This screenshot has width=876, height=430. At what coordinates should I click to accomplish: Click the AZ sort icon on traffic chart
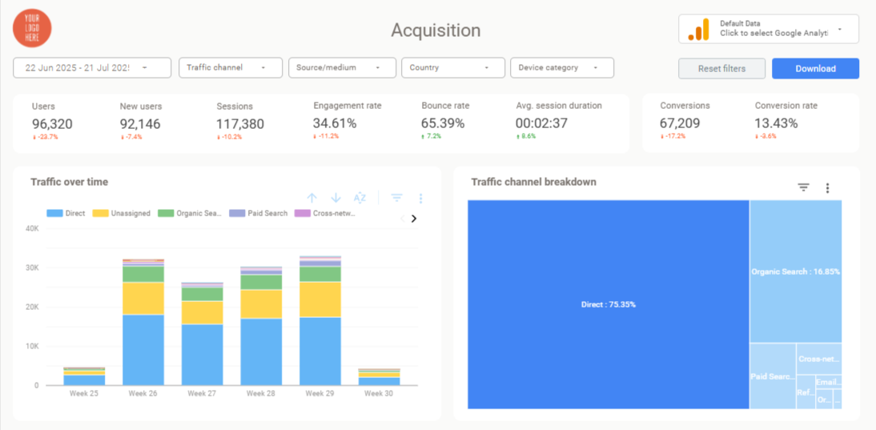pos(360,198)
